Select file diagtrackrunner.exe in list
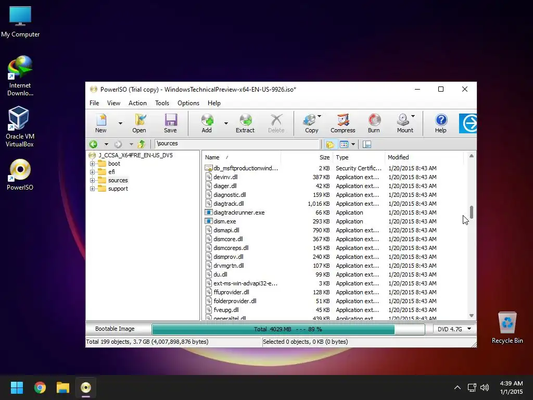The image size is (533, 400). point(239,213)
